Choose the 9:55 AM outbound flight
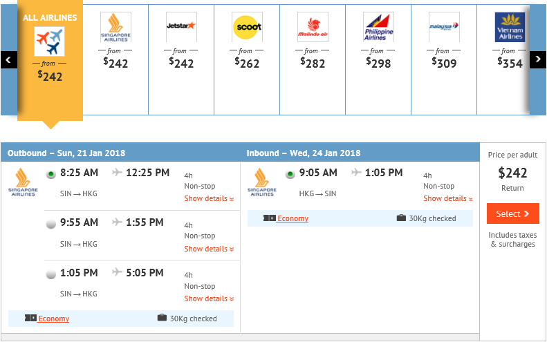This screenshot has height=342, width=547. click(51, 224)
